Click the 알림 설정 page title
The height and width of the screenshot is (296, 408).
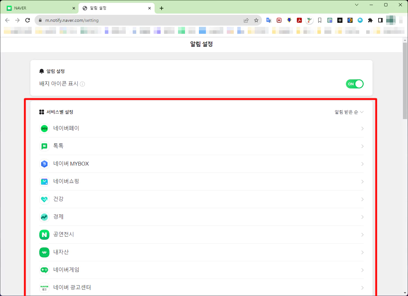201,44
